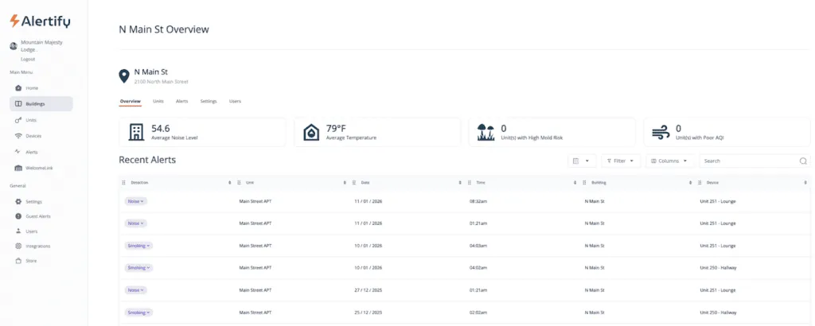Open the Home sidebar icon

tap(18, 87)
